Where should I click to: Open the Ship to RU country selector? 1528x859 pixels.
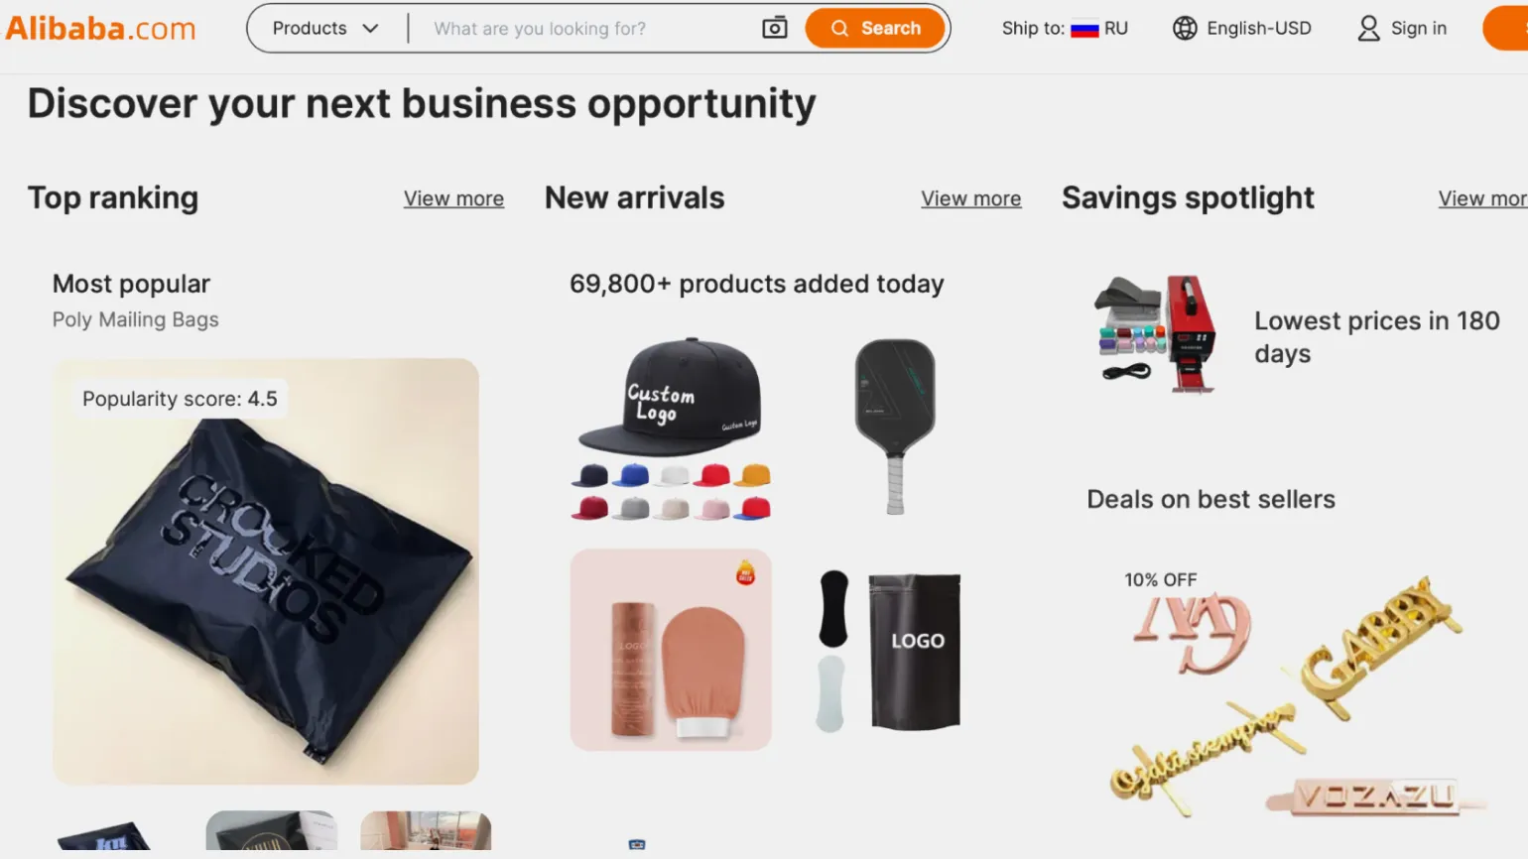click(x=1065, y=28)
